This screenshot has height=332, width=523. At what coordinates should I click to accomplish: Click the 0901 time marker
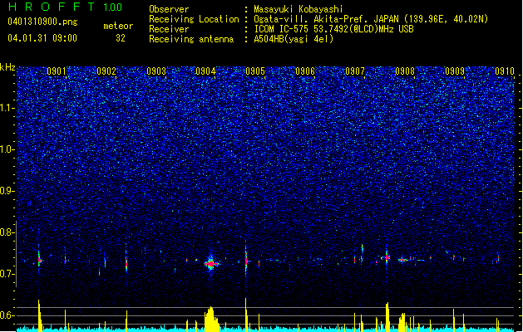point(57,71)
